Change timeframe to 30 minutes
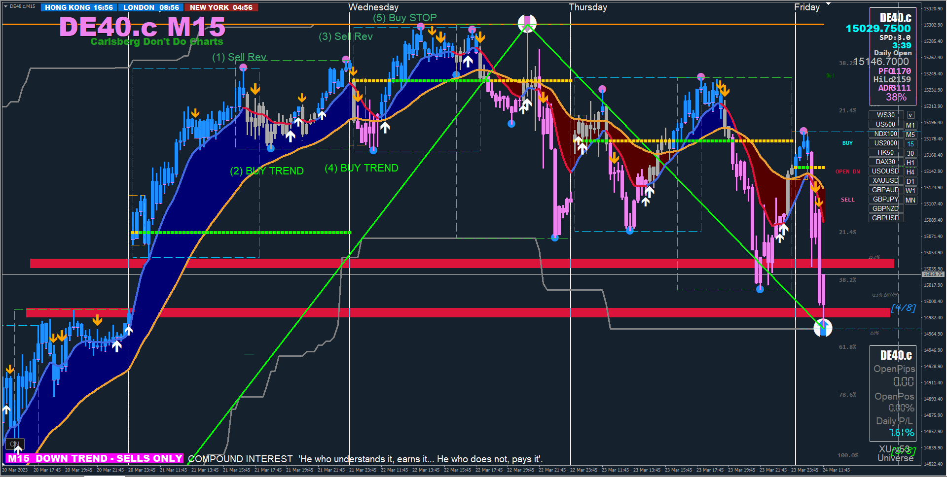947x477 pixels. 911,153
